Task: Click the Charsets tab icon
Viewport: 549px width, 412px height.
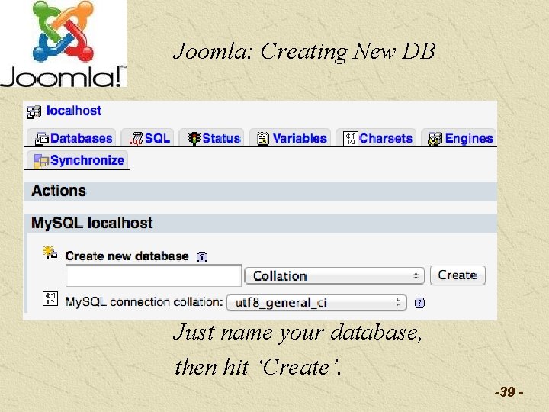Action: 351,139
